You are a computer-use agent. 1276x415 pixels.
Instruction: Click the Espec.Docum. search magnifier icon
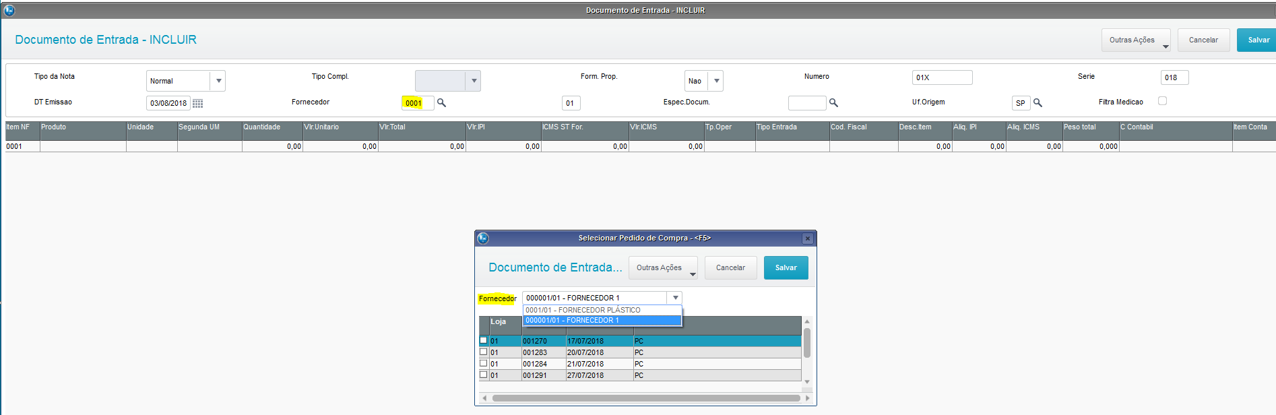click(x=833, y=102)
